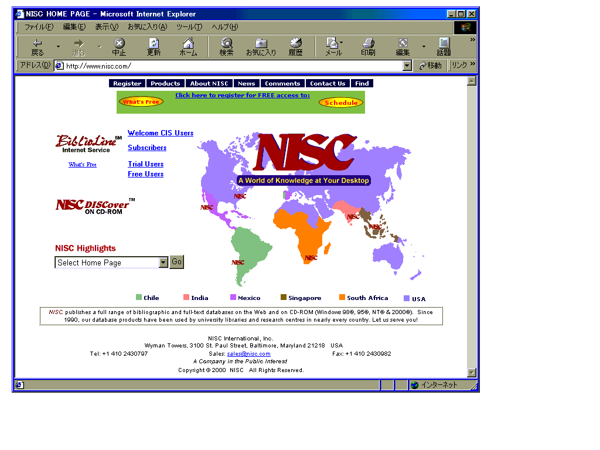This screenshot has width=600, height=450.
Task: Click the Contact Us navigation tab
Action: (x=328, y=83)
